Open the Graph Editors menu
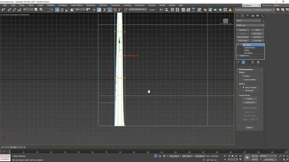Viewport: 289px width, 162px height. point(77,5)
